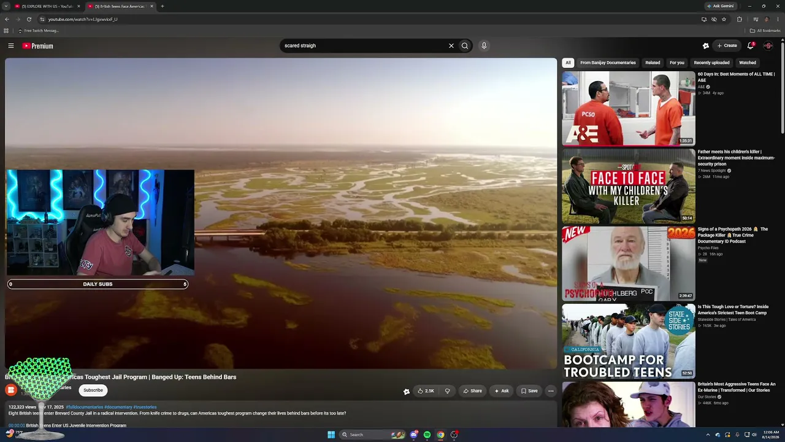This screenshot has width=785, height=442.
Task: Open 'Signs of a Psychopath 2026' thumbnail
Action: [629, 263]
